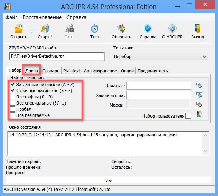The height and width of the screenshot is (196, 218).
Task: Click the Скорость: label
Action: coord(121,162)
